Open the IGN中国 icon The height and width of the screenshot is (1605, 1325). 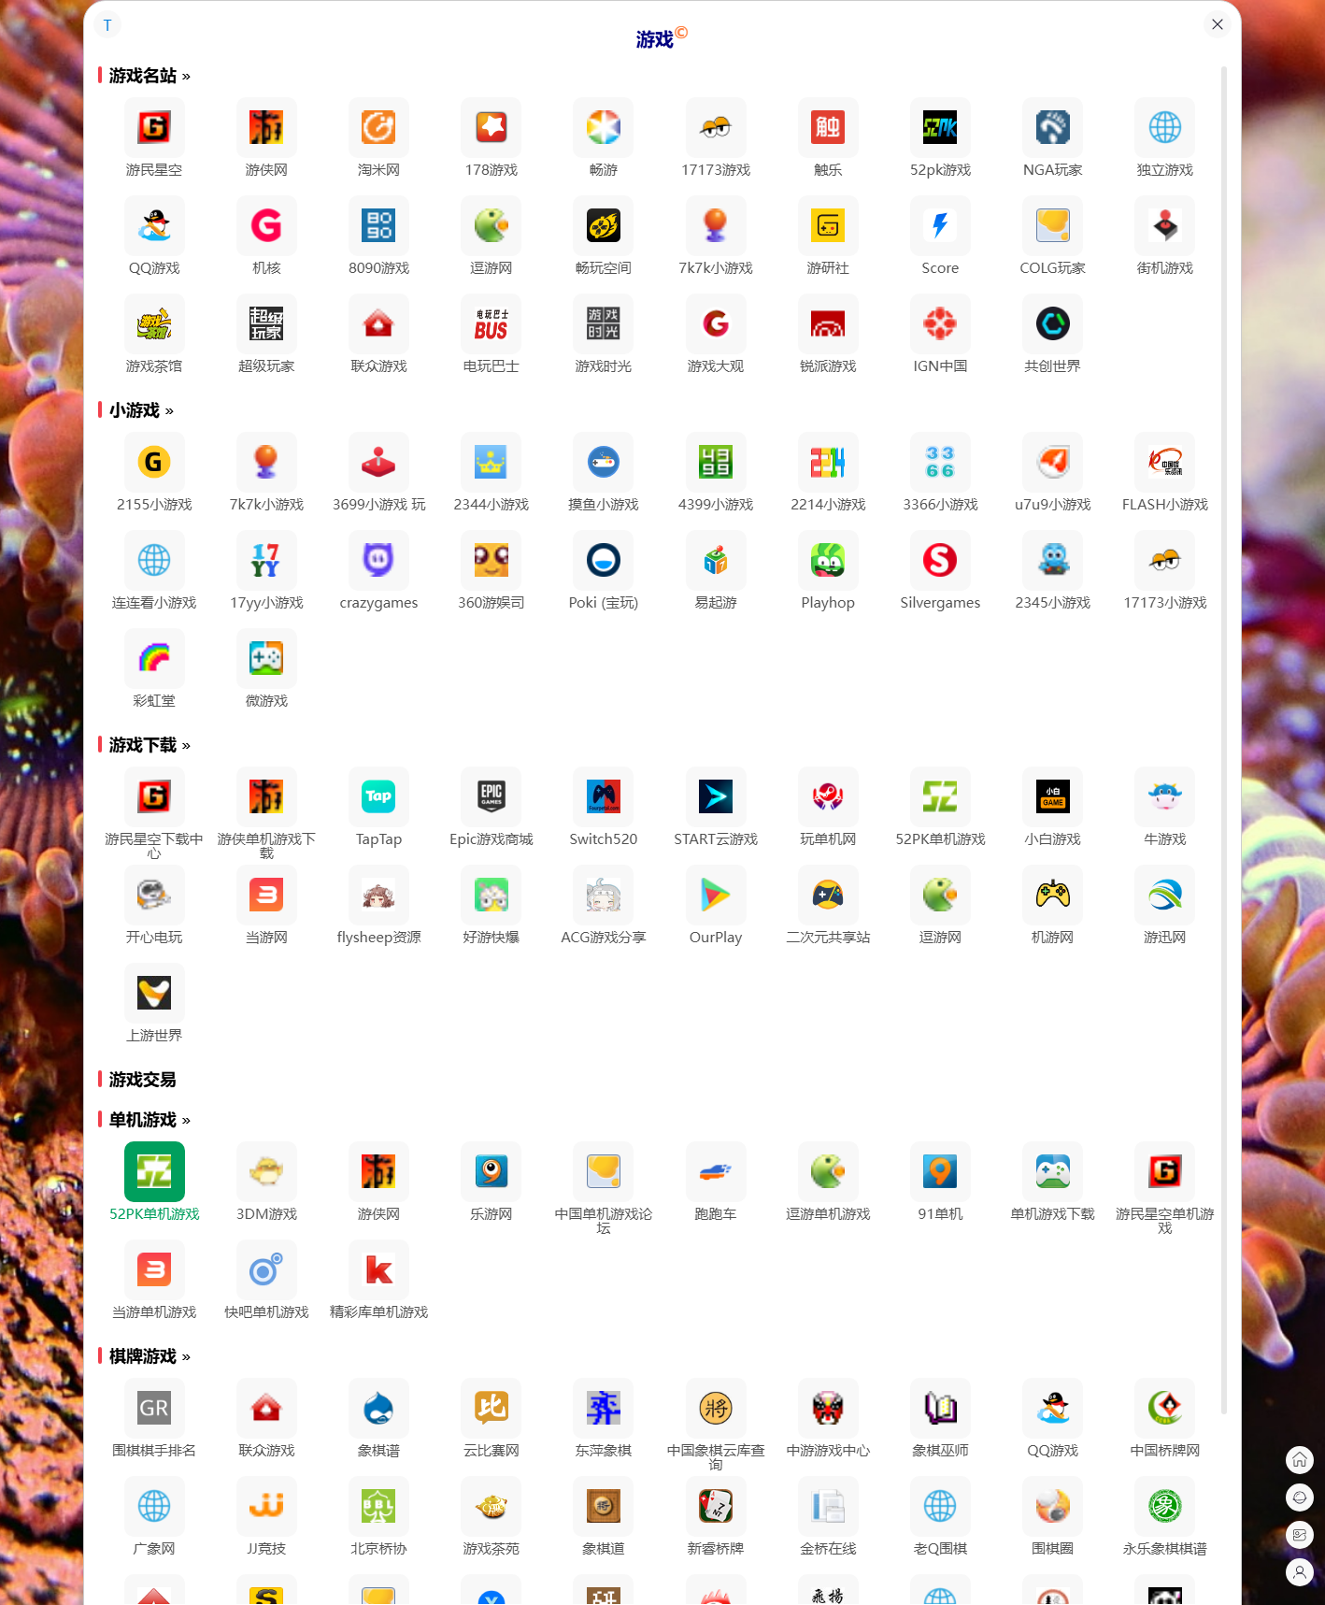[x=940, y=324]
